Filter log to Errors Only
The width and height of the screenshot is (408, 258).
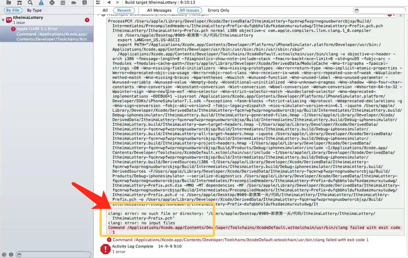pos(218,10)
